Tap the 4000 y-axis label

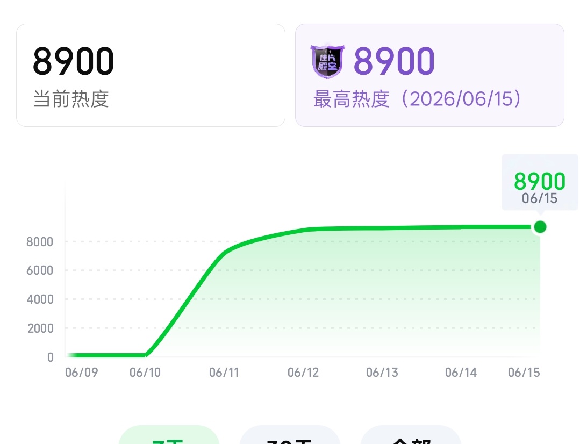[40, 299]
